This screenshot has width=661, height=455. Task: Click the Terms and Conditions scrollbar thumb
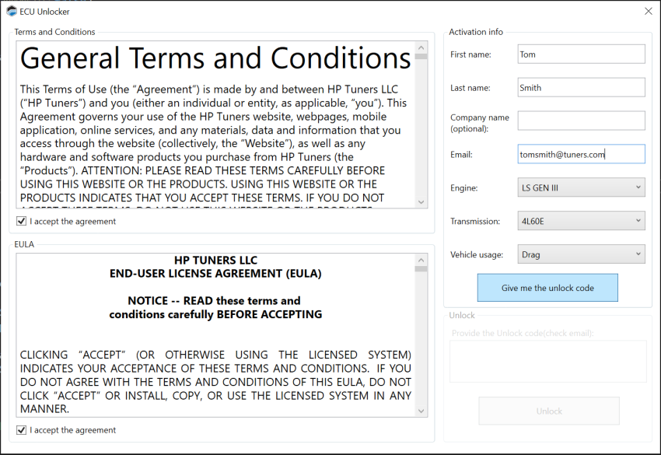click(421, 57)
